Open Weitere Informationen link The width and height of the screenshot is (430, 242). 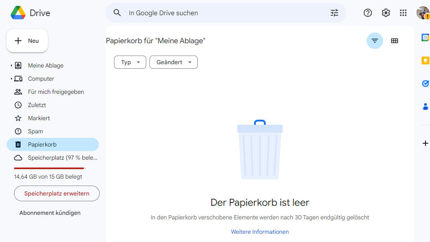[x=260, y=232]
